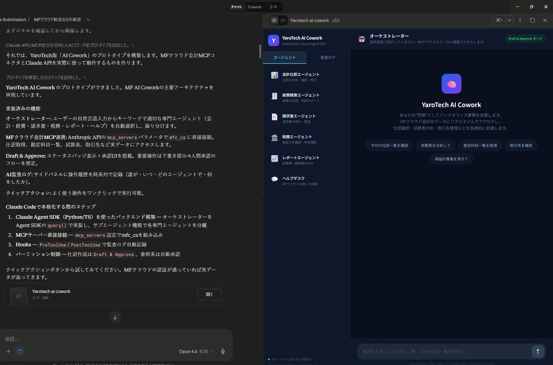Click the PreToolUse inline code text

53,245
